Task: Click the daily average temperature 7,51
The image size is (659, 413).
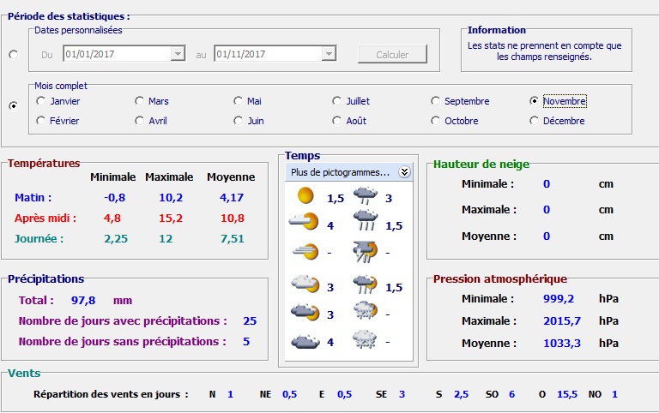Action: [x=232, y=239]
